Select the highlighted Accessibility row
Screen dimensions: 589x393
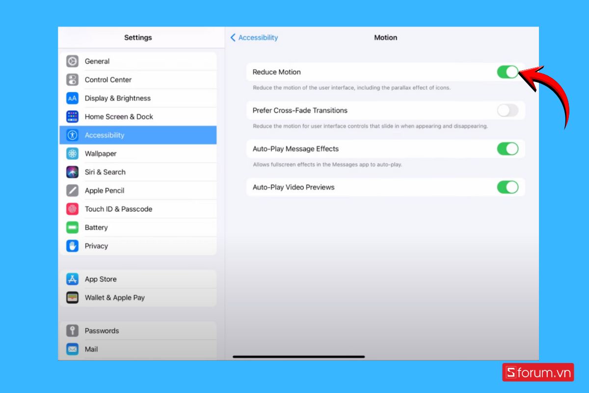pyautogui.click(x=138, y=135)
